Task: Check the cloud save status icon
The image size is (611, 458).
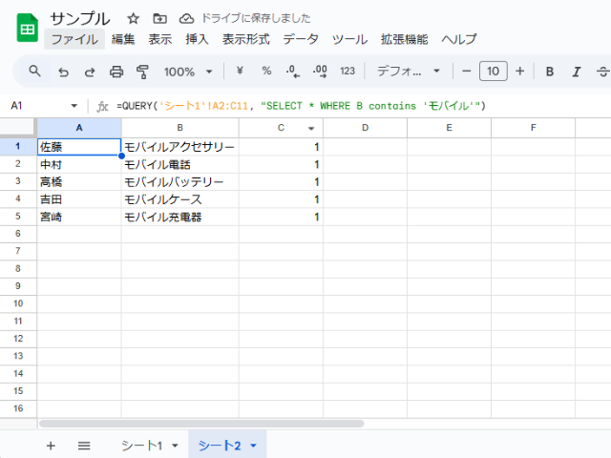Action: click(x=186, y=18)
